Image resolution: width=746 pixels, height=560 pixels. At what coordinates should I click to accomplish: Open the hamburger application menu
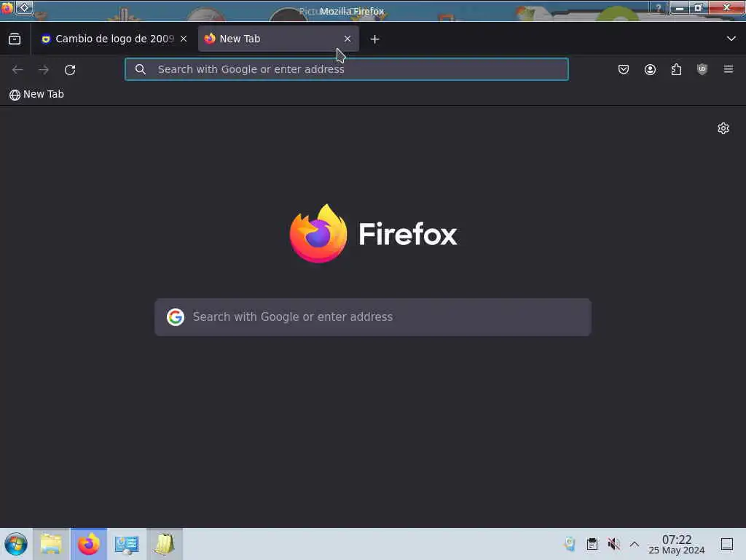[729, 69]
